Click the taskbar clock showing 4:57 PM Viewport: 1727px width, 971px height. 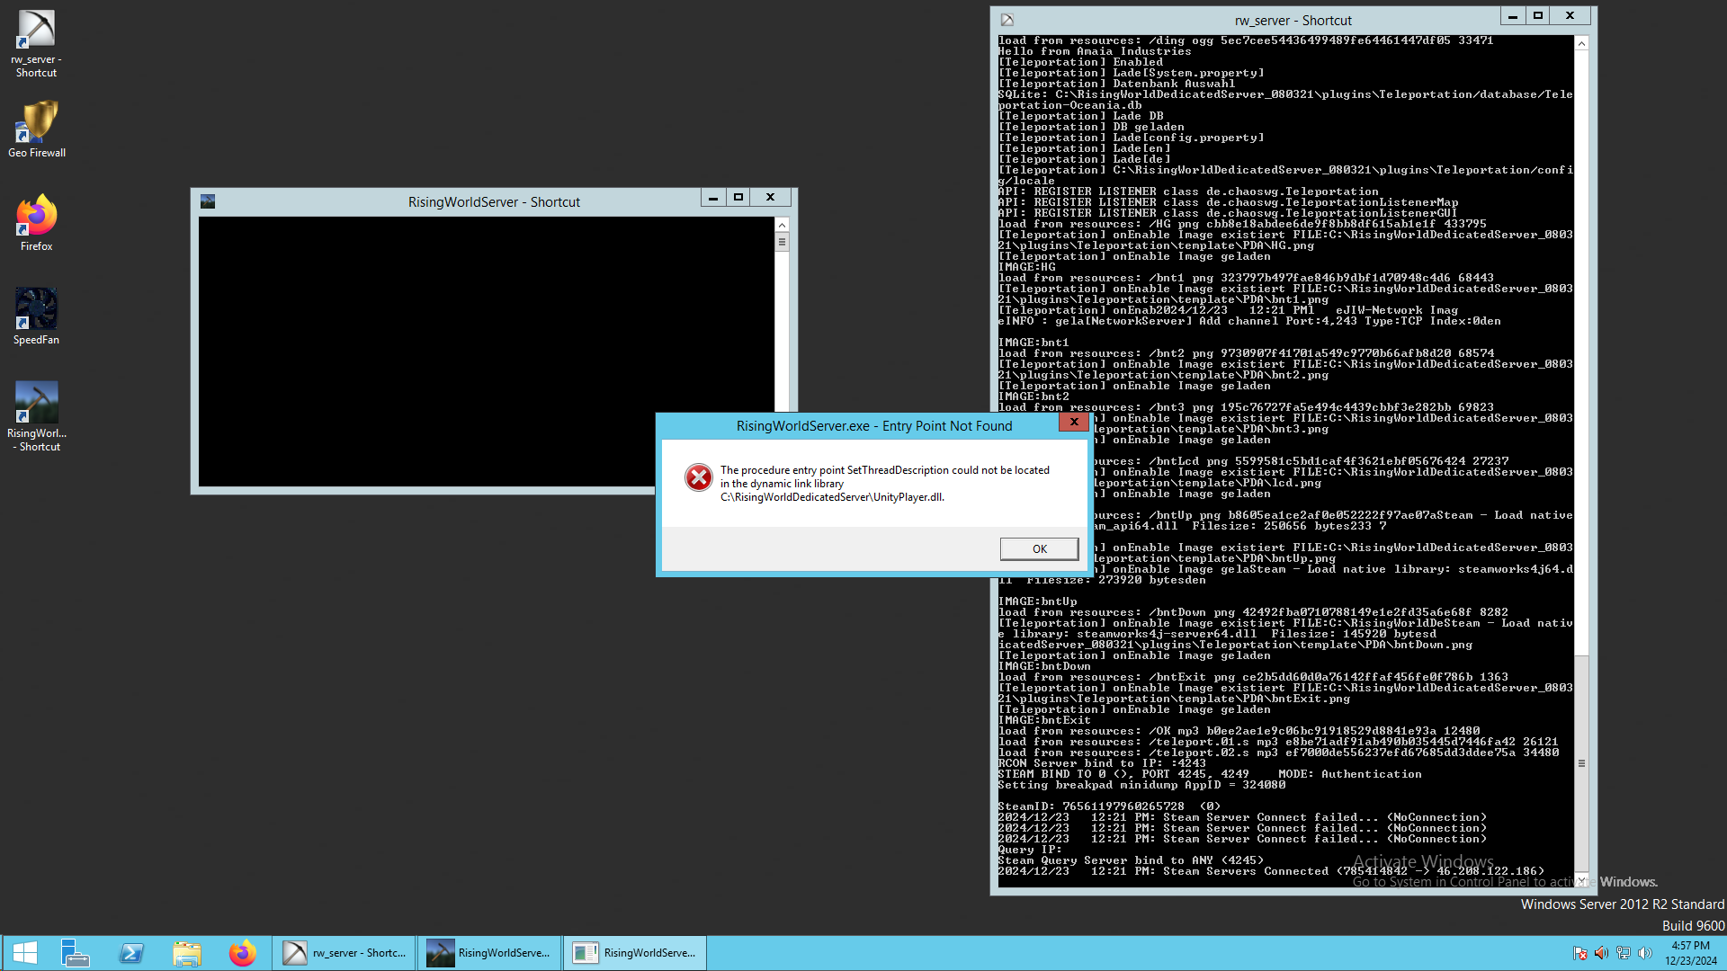coord(1690,953)
